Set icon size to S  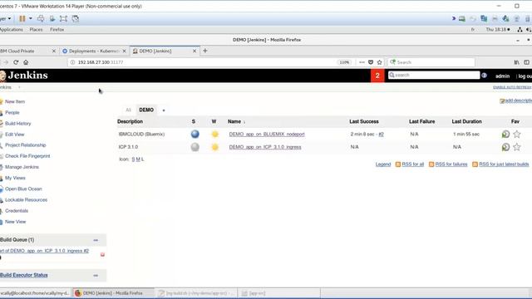[x=133, y=159]
